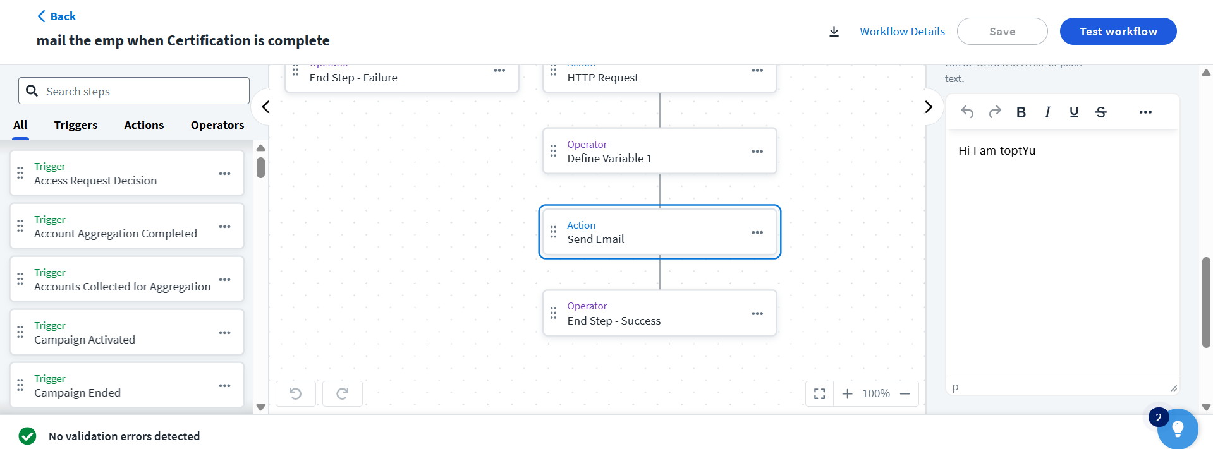This screenshot has width=1213, height=449.
Task: Open the Workflow Details link
Action: [x=902, y=32]
